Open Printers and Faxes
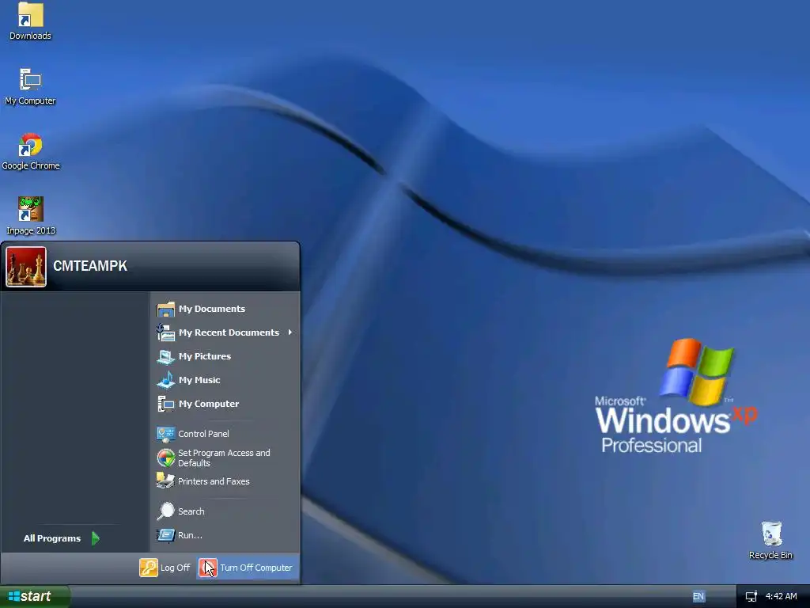Image resolution: width=810 pixels, height=608 pixels. (x=225, y=481)
